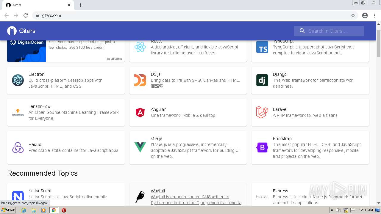Click the Laravel logo icon
The width and height of the screenshot is (381, 214).
tap(262, 112)
